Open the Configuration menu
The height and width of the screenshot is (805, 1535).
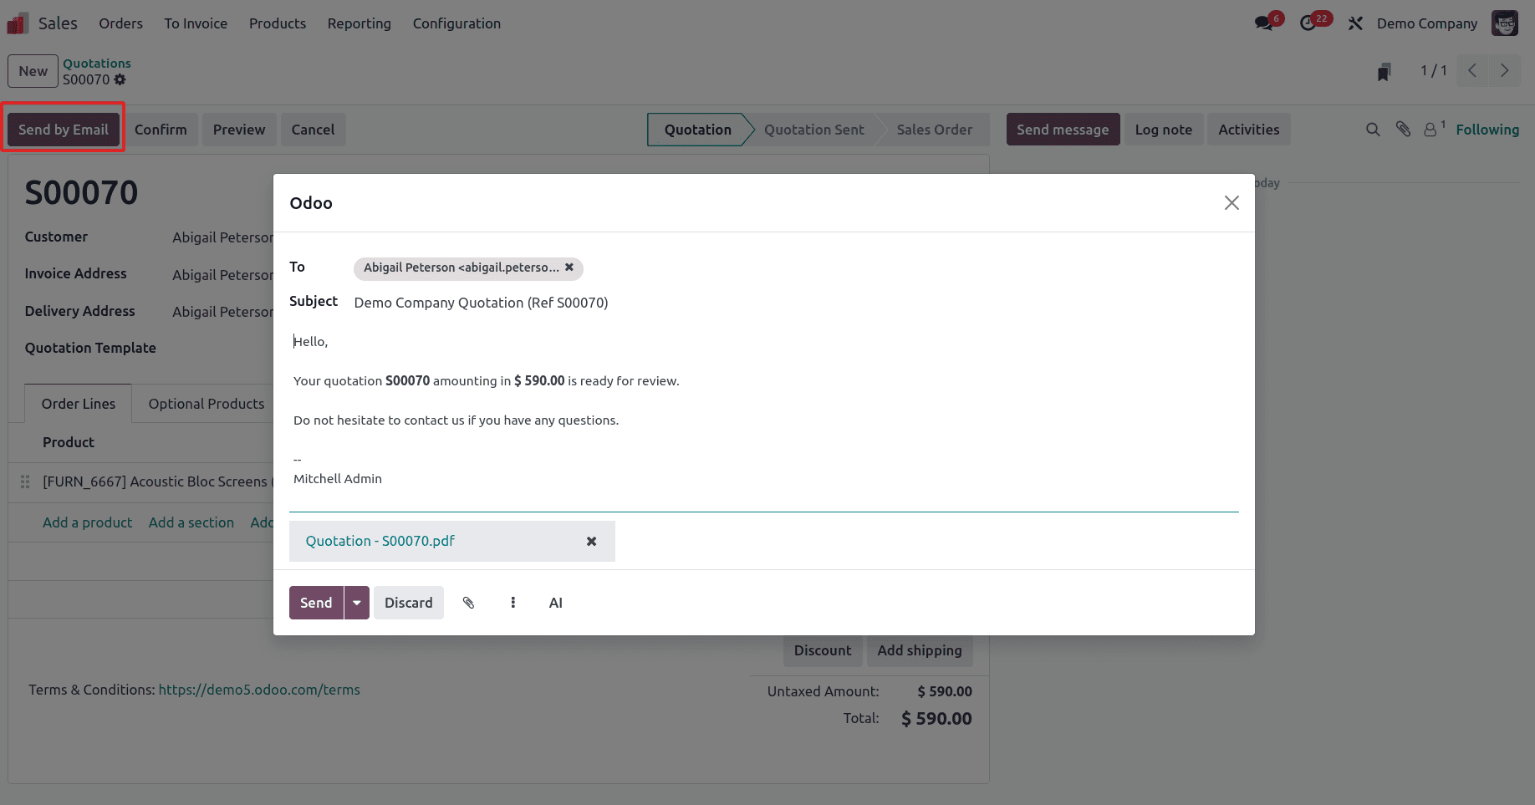(456, 23)
